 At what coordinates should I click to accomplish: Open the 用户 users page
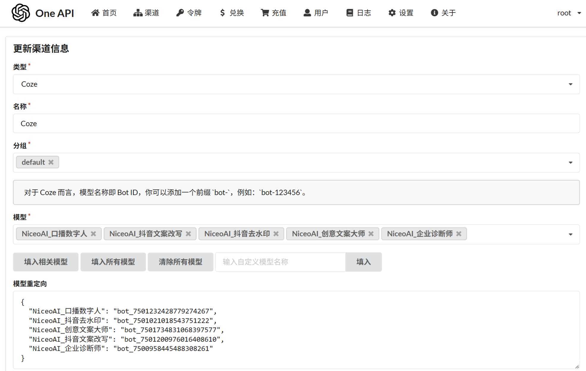click(x=316, y=13)
